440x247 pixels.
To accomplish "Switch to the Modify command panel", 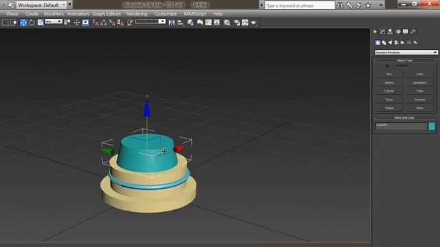I will tap(382, 32).
